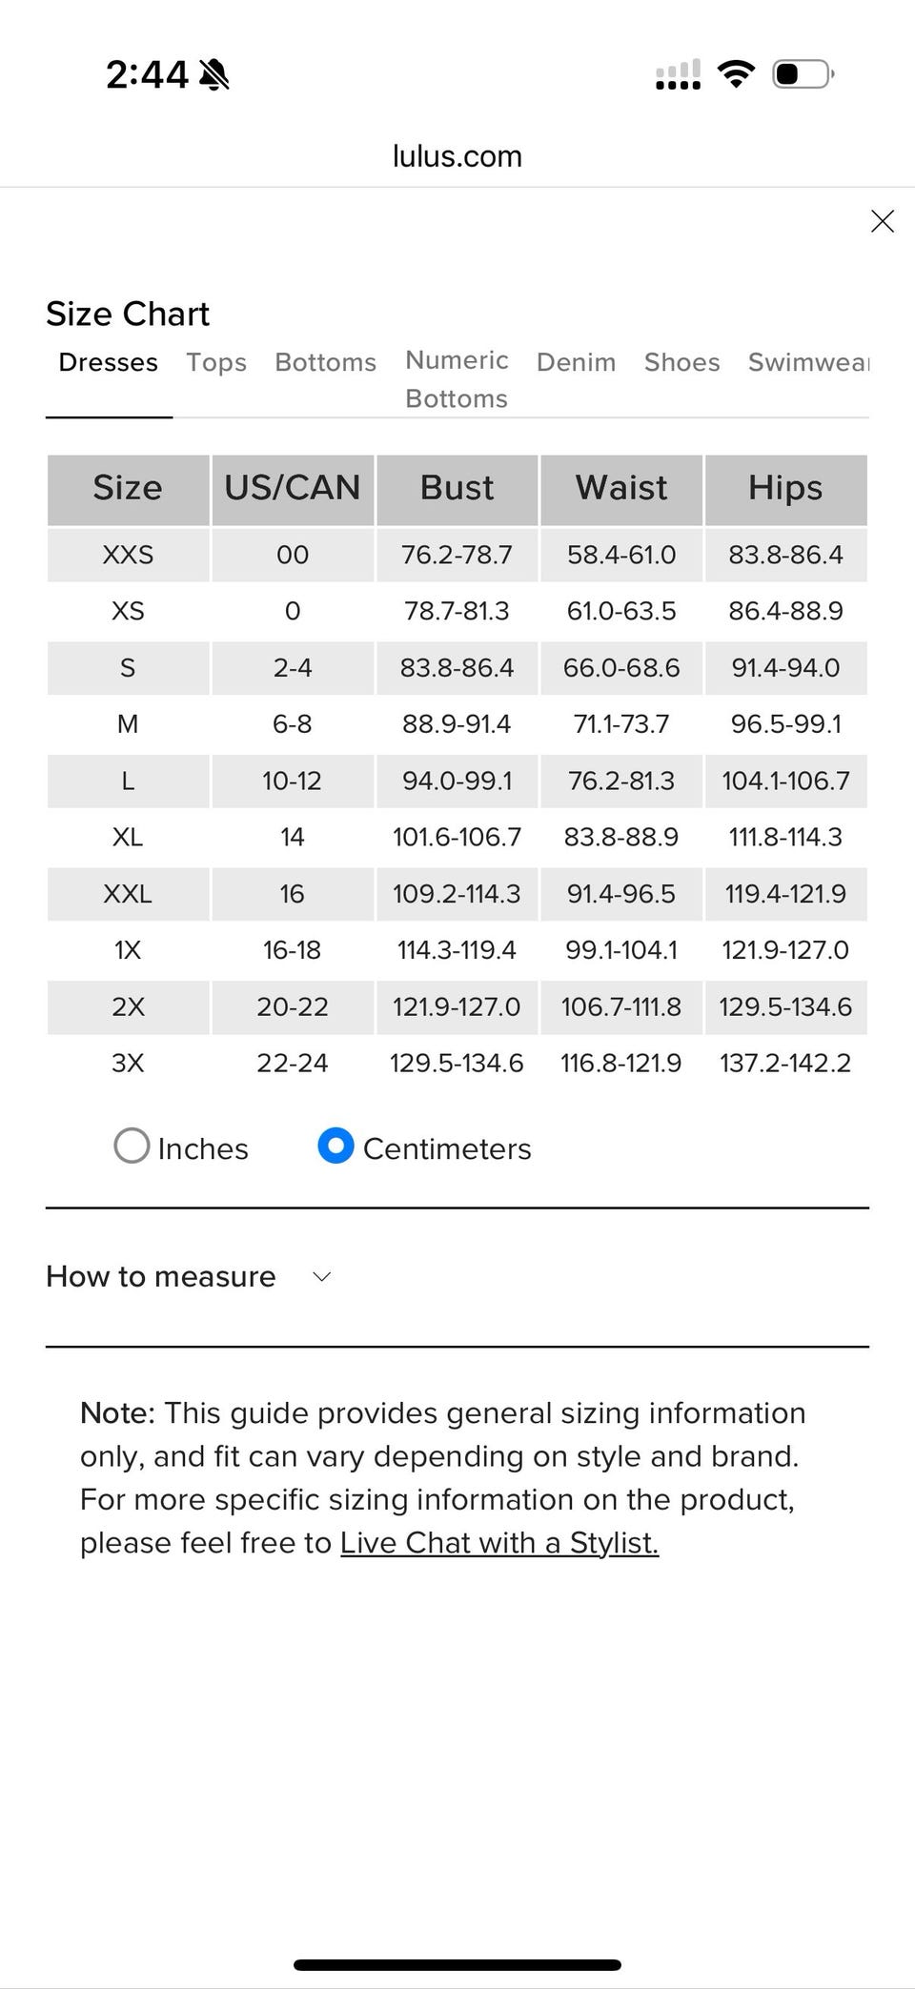The height and width of the screenshot is (1989, 915).
Task: Tap the home indicator bar
Action: pos(457,1964)
